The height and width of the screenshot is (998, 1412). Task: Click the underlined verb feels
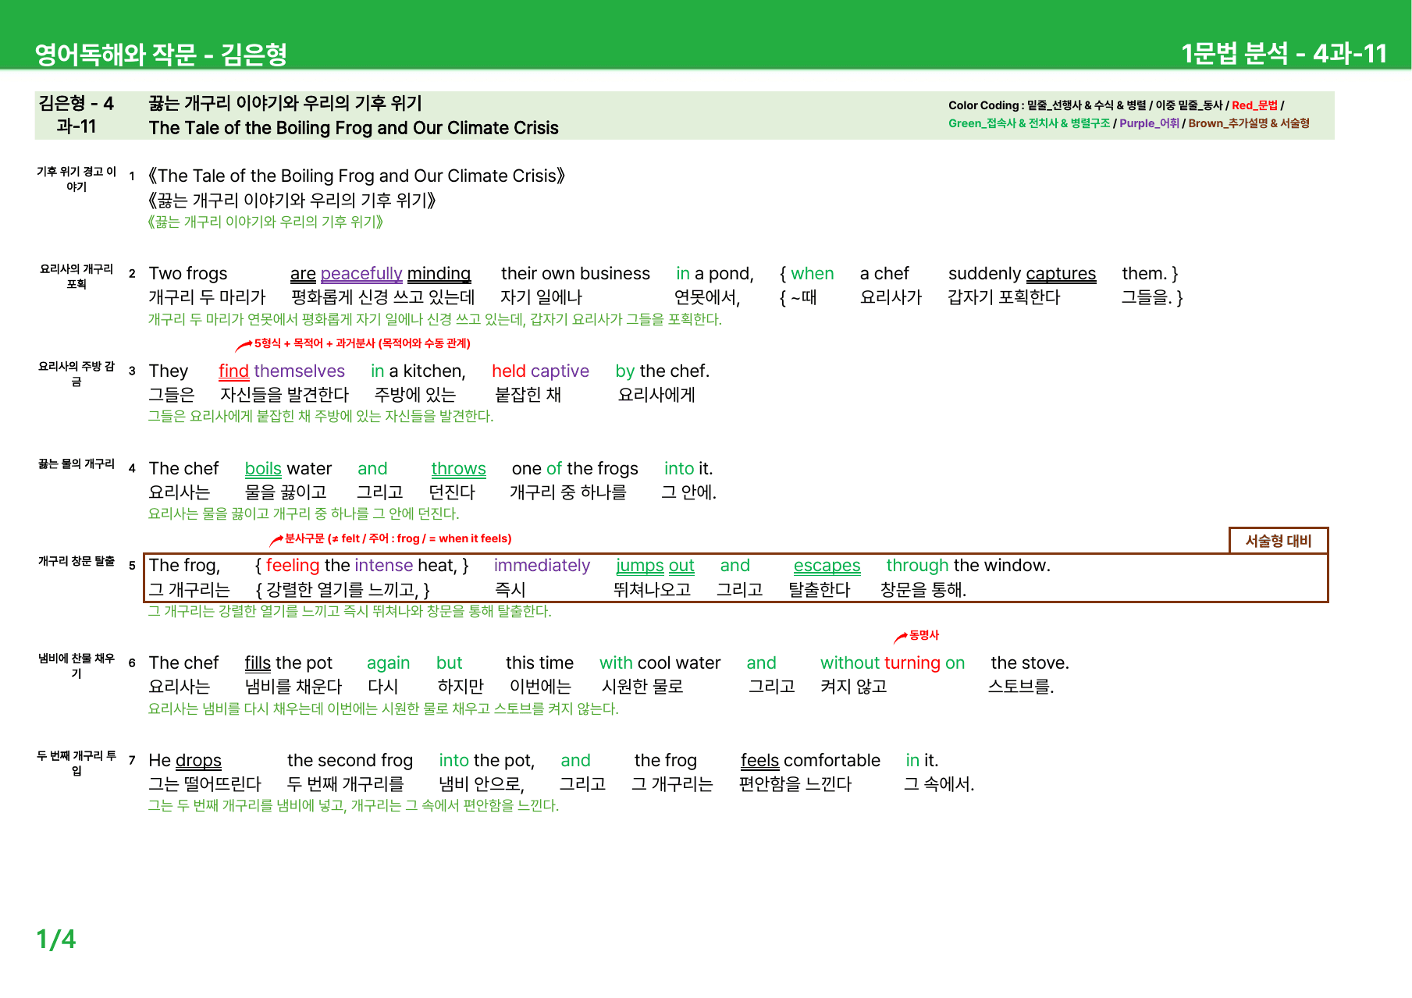click(759, 761)
